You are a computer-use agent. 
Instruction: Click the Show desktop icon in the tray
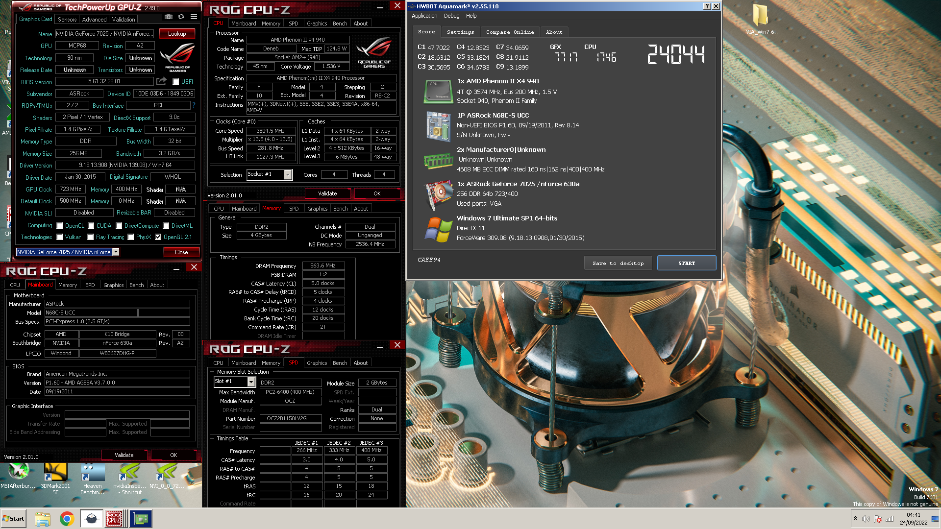coord(935,519)
